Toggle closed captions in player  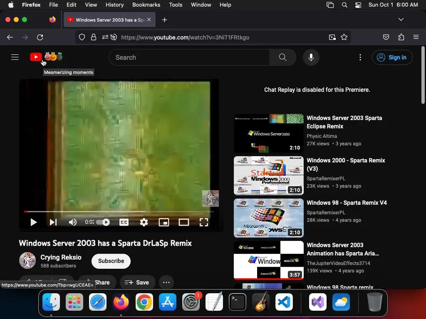124,223
